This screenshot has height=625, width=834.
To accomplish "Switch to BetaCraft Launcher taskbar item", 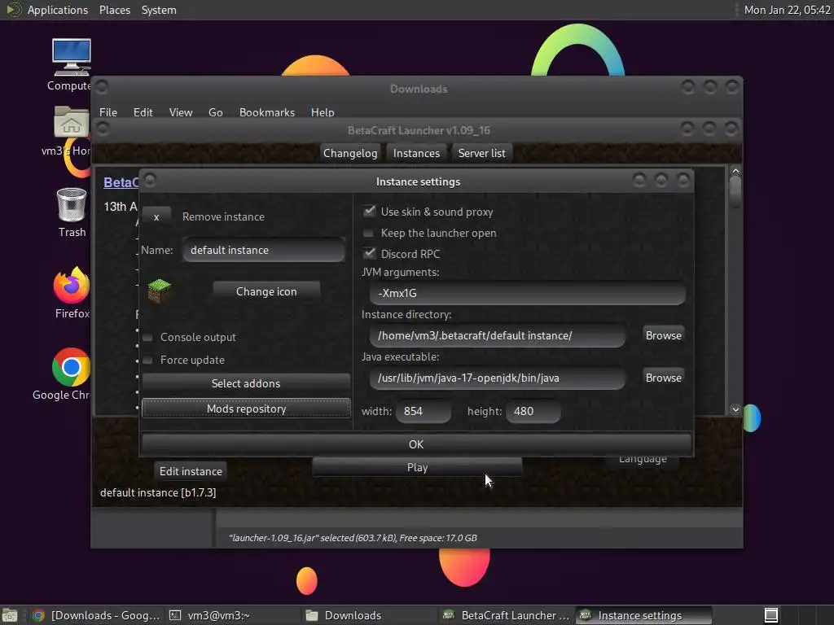I will tap(507, 615).
